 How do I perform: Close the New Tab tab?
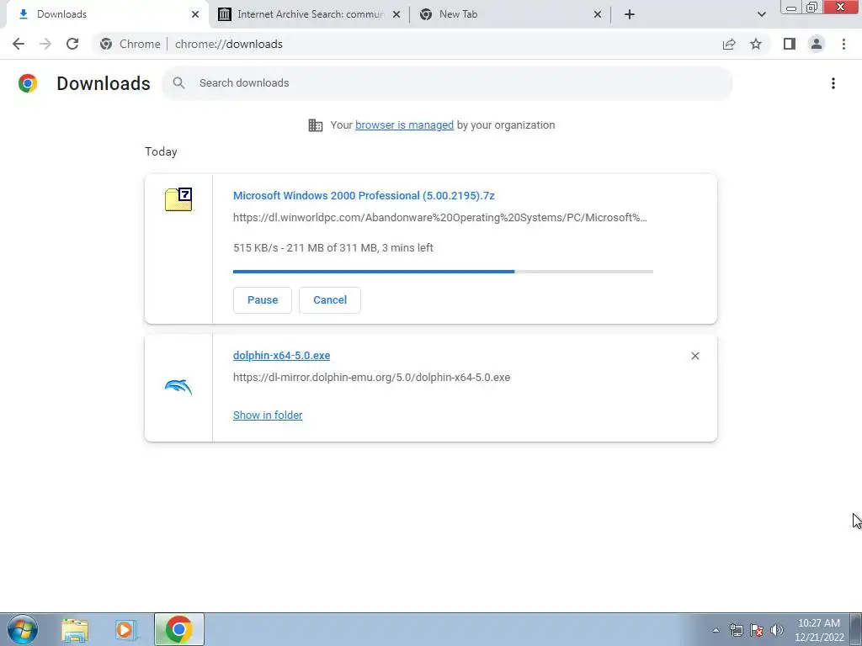598,14
